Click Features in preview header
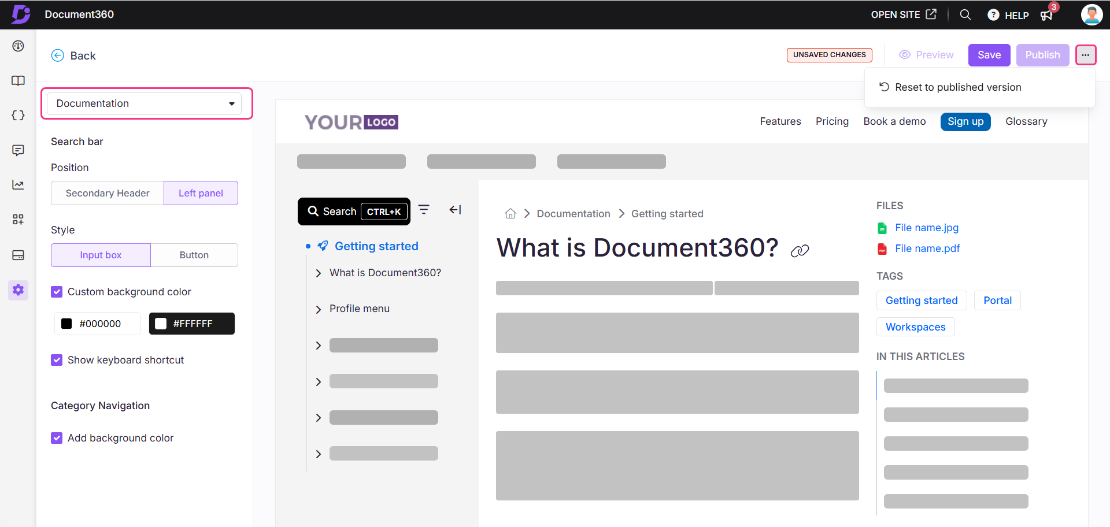 [x=780, y=121]
